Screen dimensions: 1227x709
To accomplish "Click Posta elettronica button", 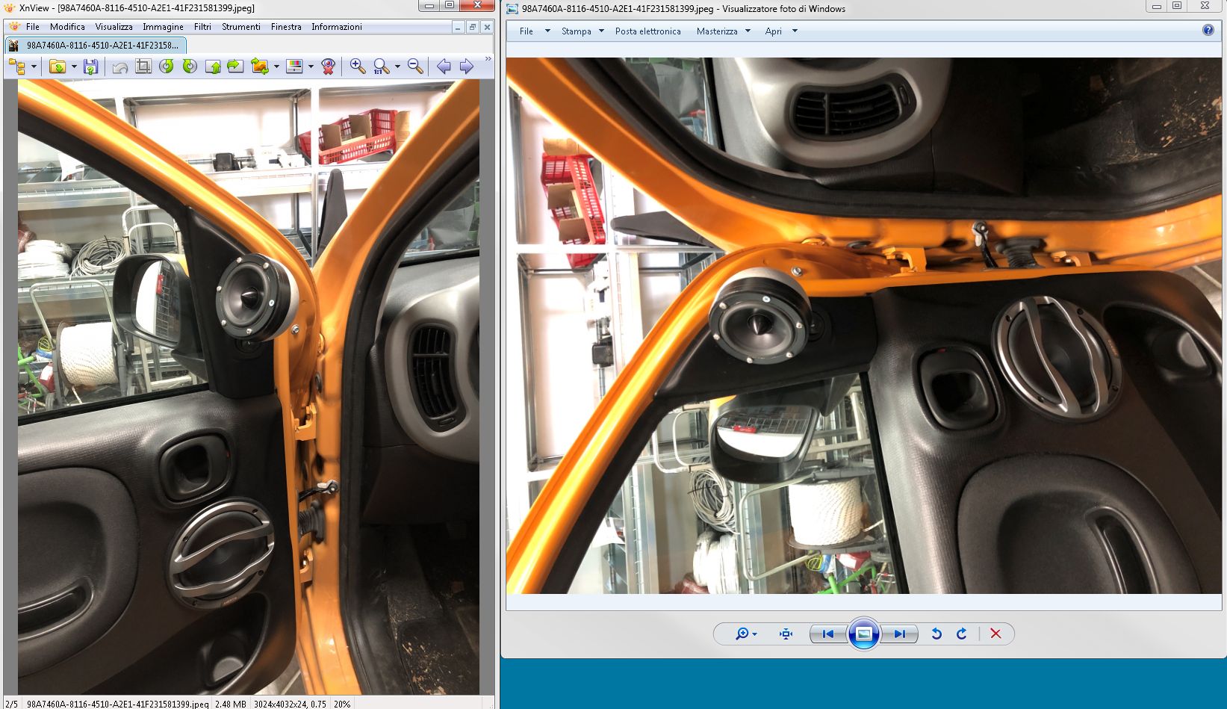I will [x=648, y=31].
